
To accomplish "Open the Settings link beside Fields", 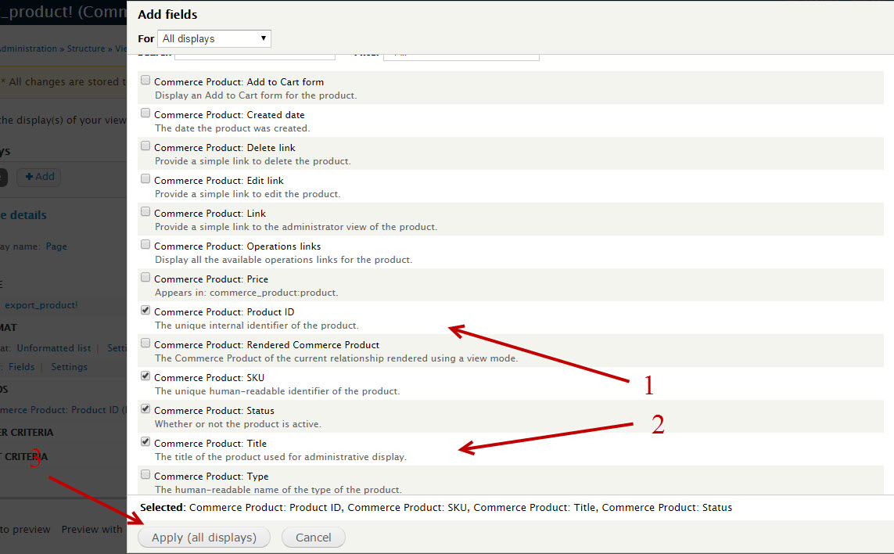I will (x=69, y=367).
